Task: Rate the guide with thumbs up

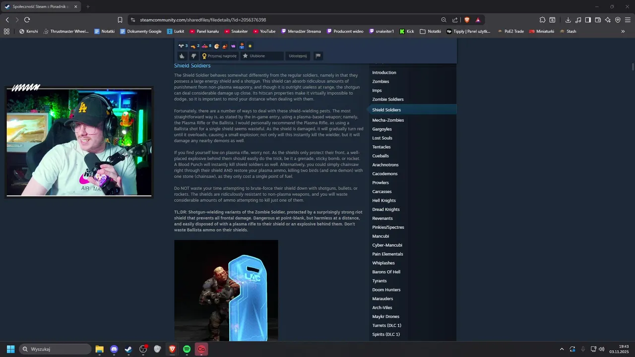Action: [182, 56]
